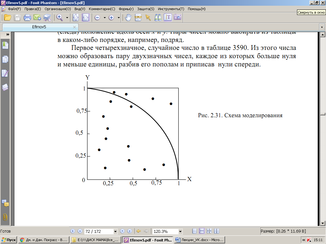
Task: Go to first page button
Action: [x=73, y=231]
